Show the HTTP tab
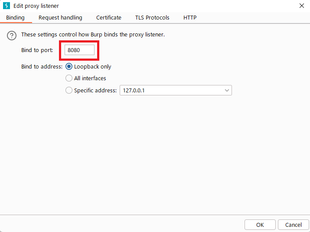 (x=190, y=18)
